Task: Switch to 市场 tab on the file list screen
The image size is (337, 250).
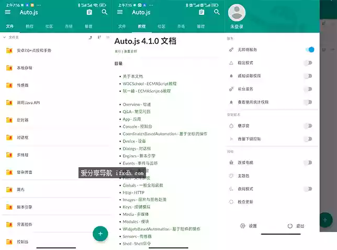Action: point(69,26)
